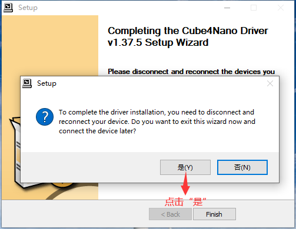
Task: Click the red 点击“是” annotation text
Action: point(185,201)
